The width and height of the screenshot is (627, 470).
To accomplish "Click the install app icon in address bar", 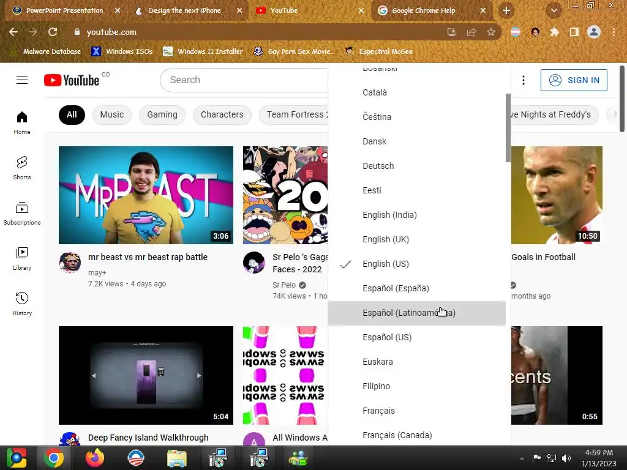I will 452,32.
